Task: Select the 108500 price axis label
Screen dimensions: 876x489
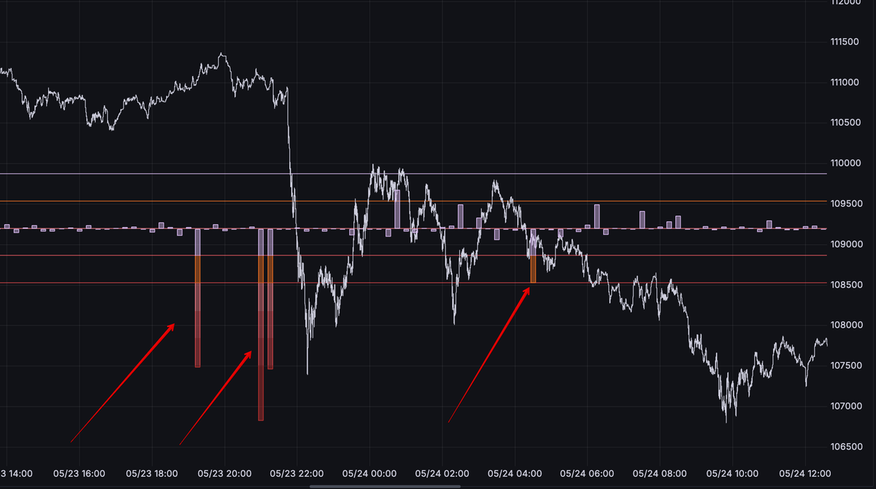Action: point(845,285)
